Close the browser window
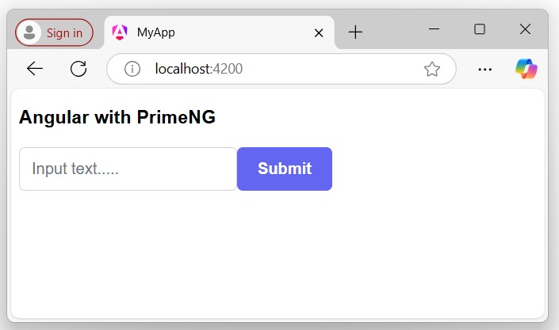 pyautogui.click(x=524, y=29)
